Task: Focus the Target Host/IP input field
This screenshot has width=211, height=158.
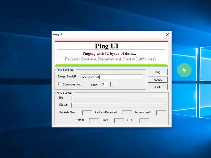Action: tap(112, 77)
